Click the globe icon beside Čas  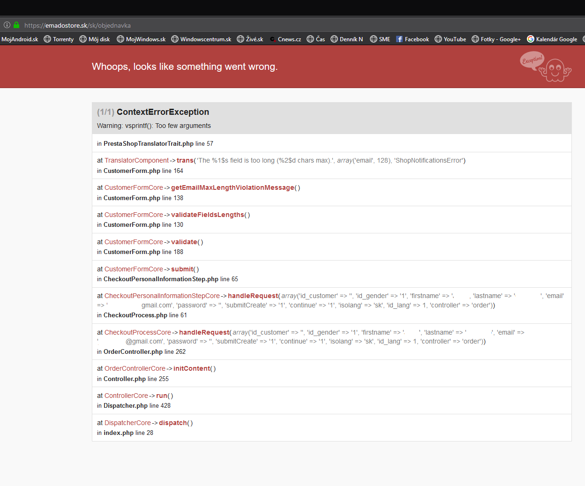pos(310,39)
